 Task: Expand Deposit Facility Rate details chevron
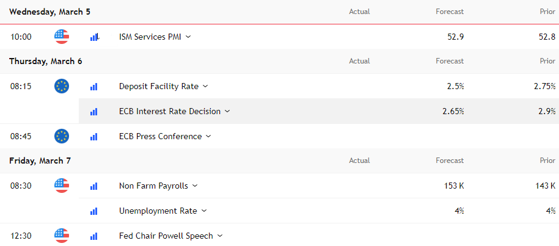click(205, 86)
